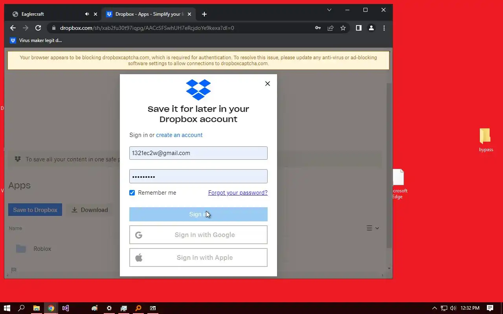Open the saved passwords key icon
Image resolution: width=503 pixels, height=314 pixels.
click(318, 28)
